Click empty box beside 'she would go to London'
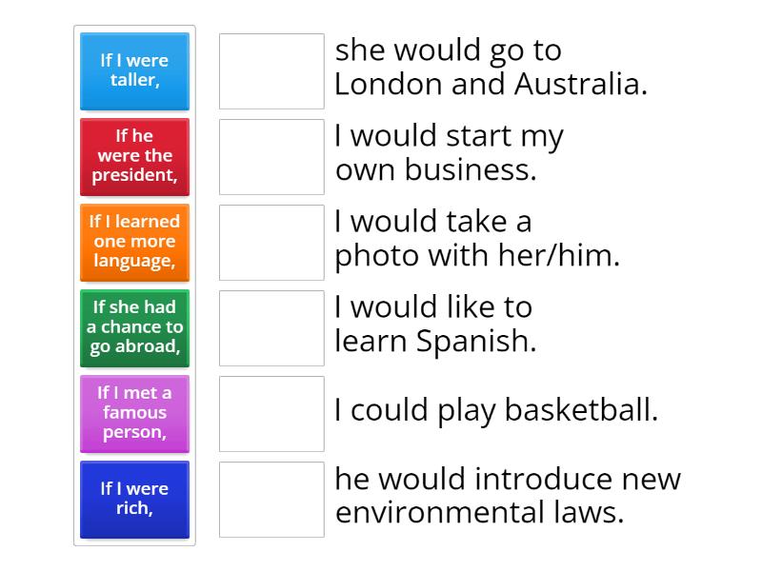The width and height of the screenshot is (762, 571). [271, 71]
